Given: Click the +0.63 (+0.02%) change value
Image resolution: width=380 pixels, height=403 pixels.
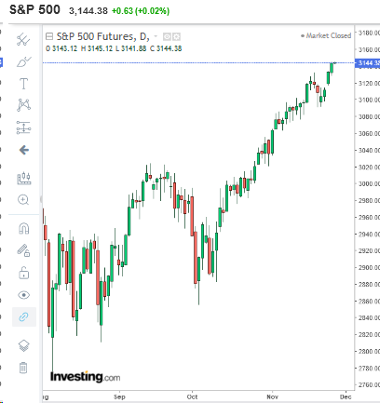Looking at the screenshot, I should click(141, 11).
